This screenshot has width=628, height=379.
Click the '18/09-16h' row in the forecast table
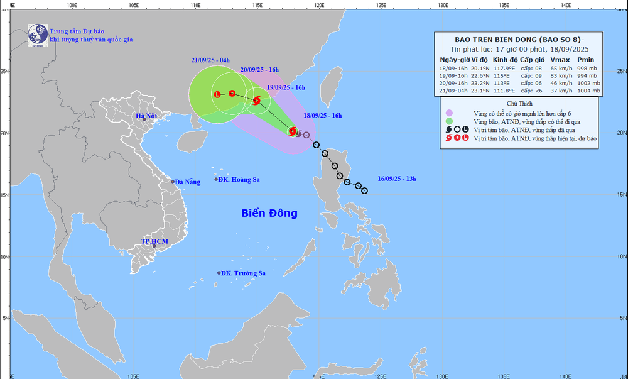coord(519,69)
